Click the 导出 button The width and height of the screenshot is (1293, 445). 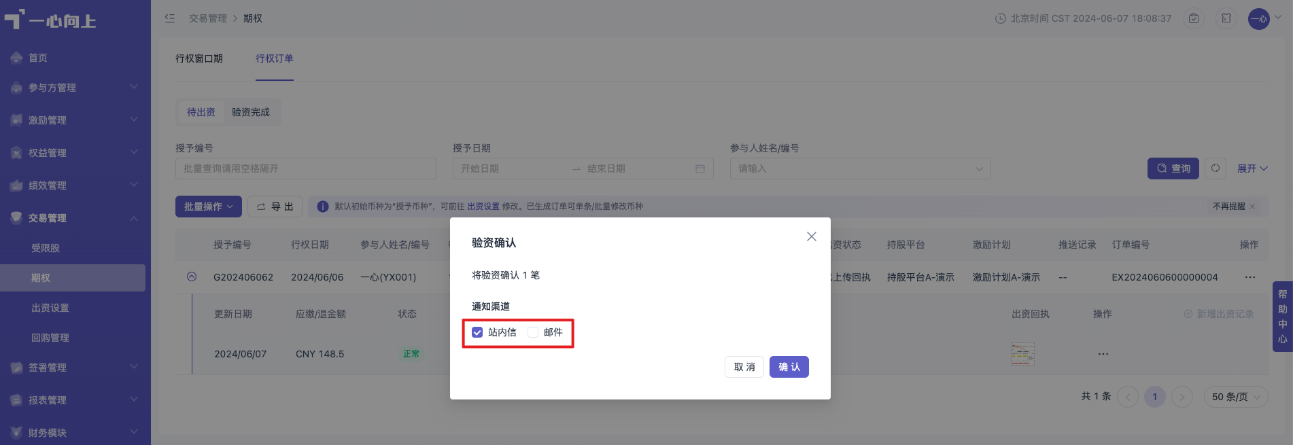click(x=275, y=207)
